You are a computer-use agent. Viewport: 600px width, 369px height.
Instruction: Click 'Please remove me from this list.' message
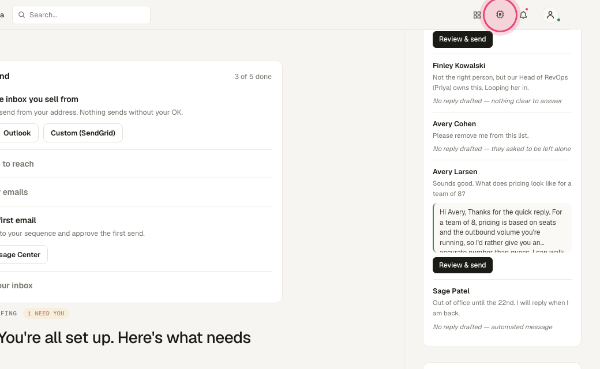pyautogui.click(x=481, y=135)
